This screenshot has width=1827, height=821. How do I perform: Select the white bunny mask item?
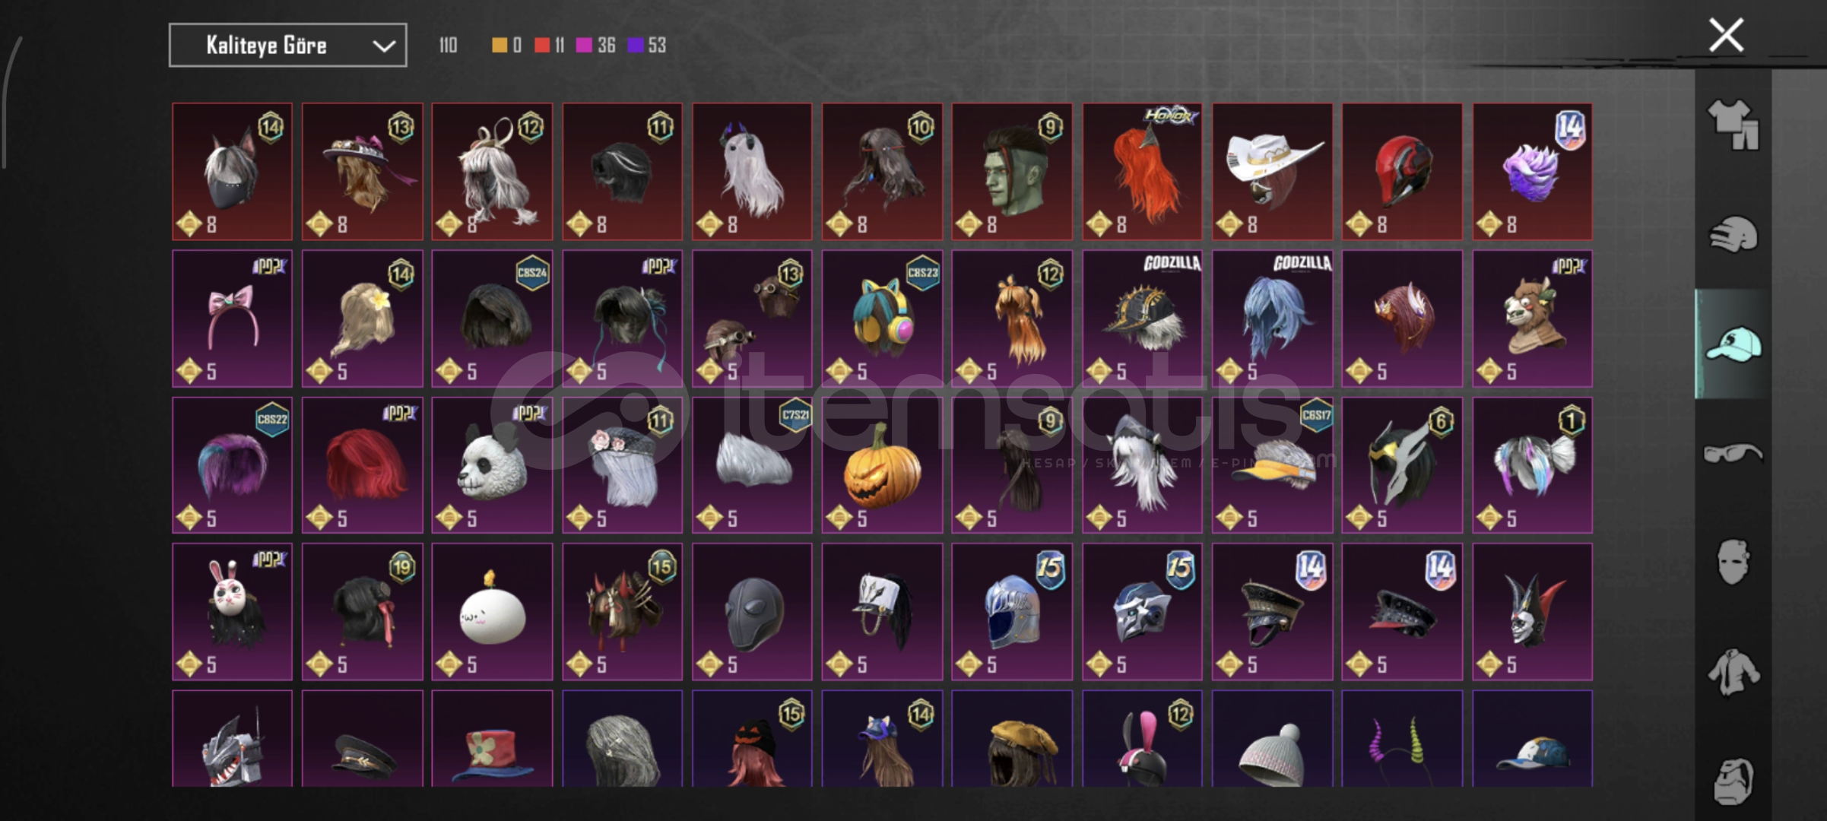(232, 612)
